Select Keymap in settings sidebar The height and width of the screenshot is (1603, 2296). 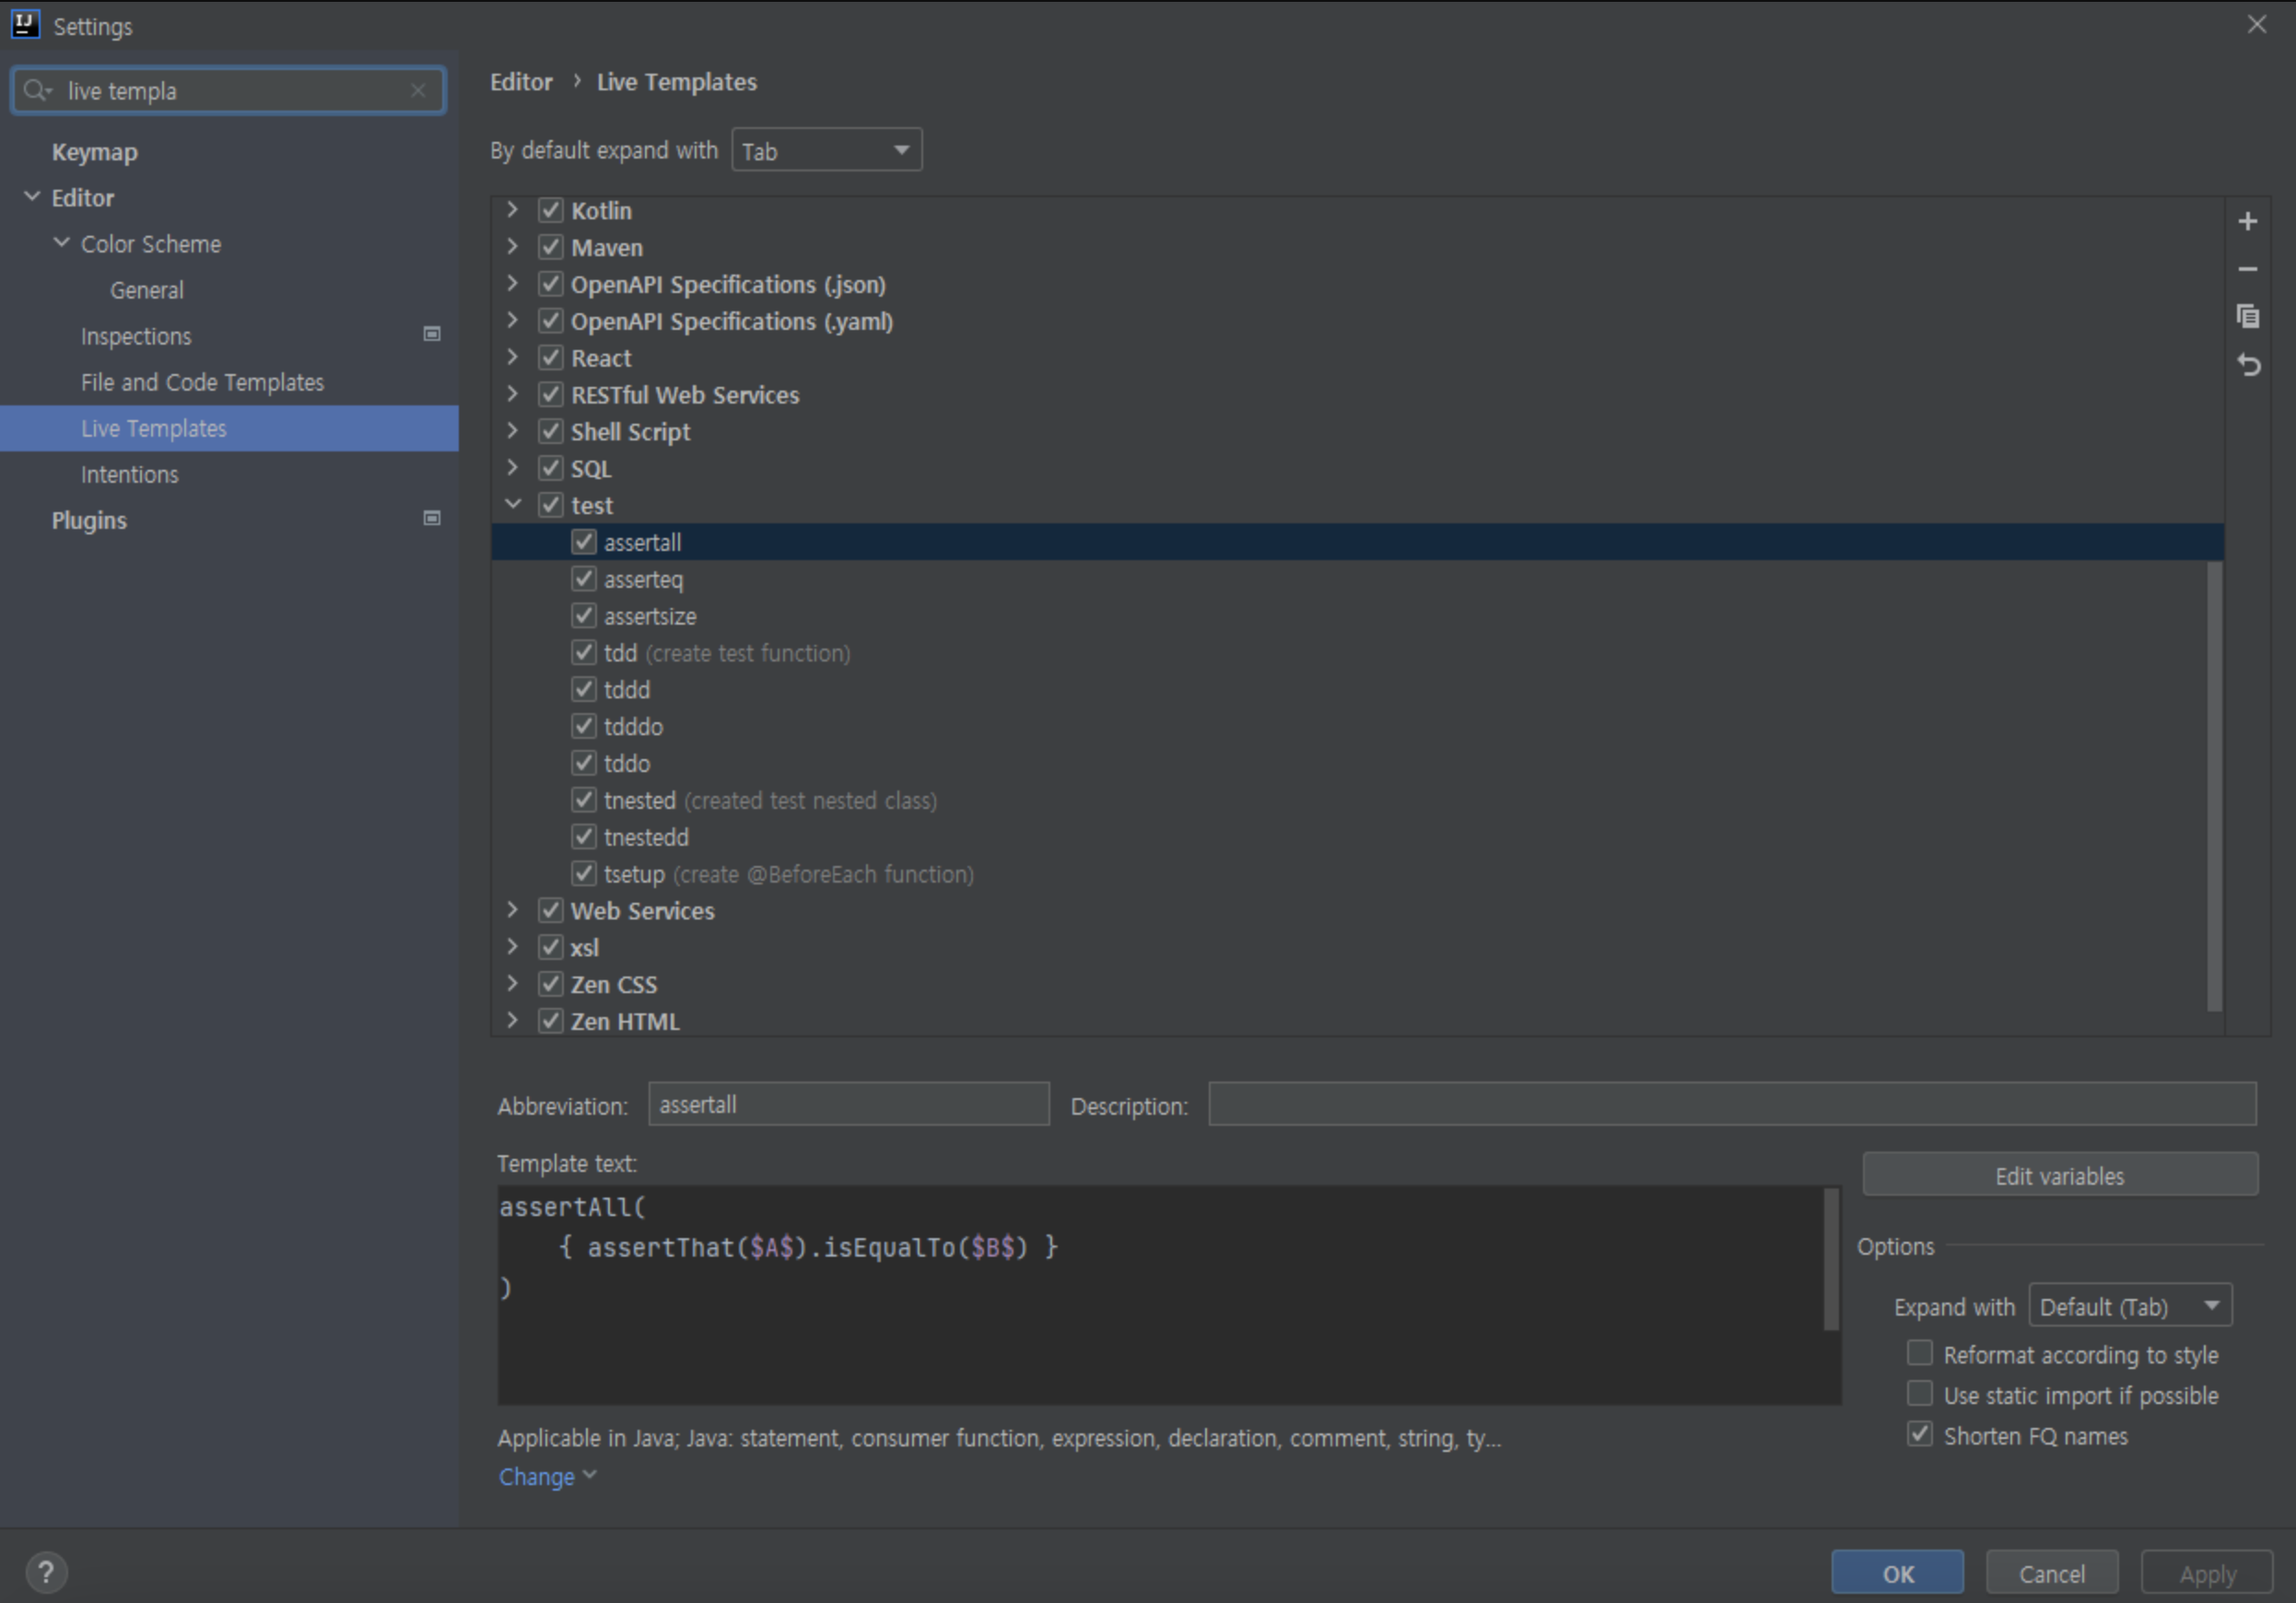point(95,152)
